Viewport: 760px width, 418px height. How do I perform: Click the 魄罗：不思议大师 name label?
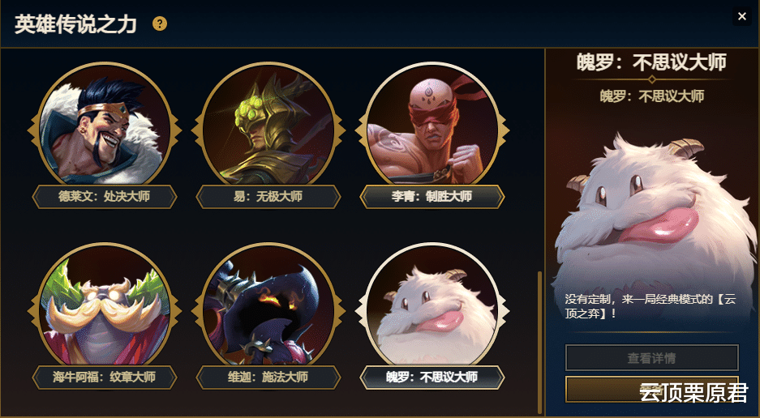[432, 377]
